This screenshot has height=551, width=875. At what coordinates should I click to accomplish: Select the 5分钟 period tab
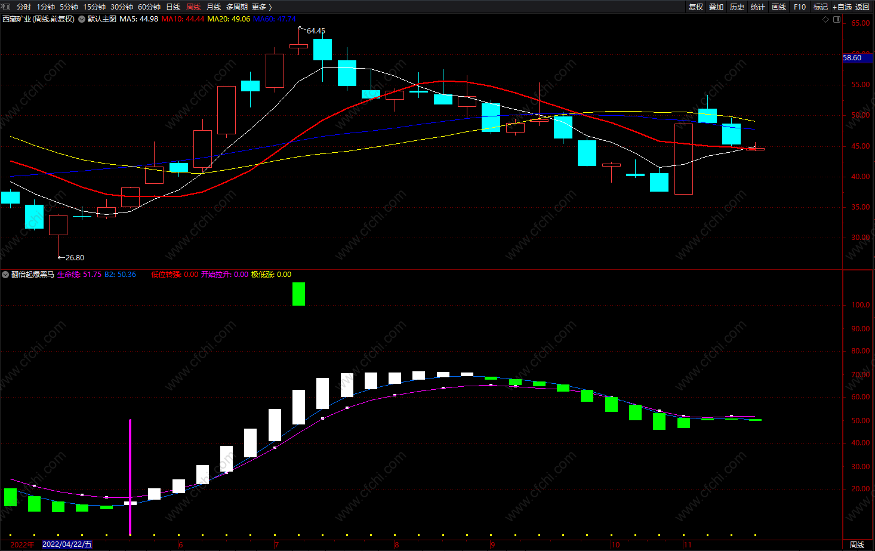click(x=69, y=7)
